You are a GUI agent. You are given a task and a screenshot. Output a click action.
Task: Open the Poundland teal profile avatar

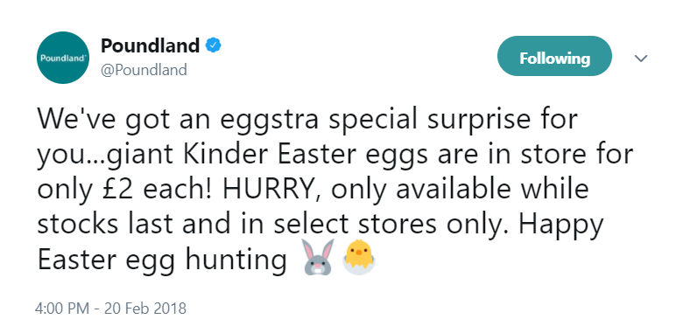63,58
